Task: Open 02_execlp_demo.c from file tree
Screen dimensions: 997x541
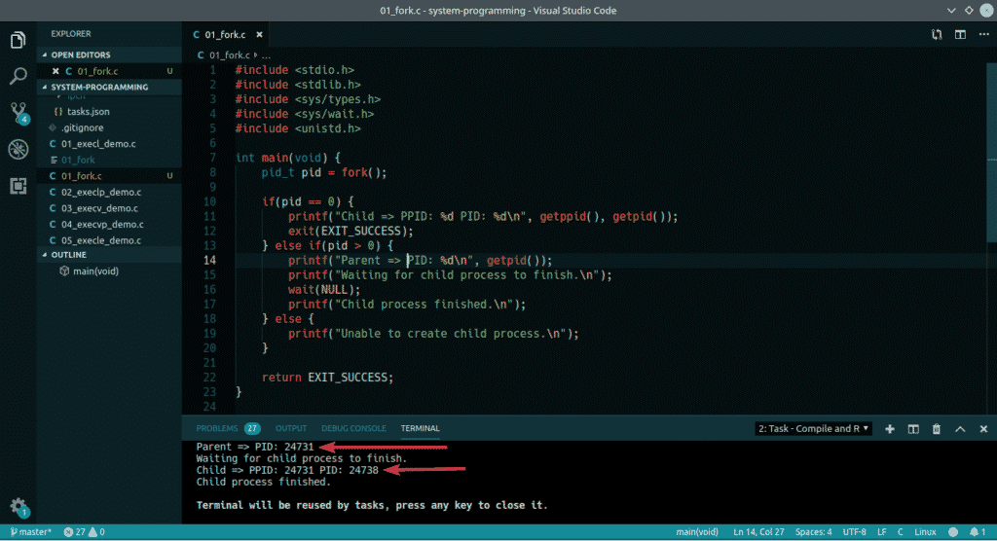Action: pos(101,192)
